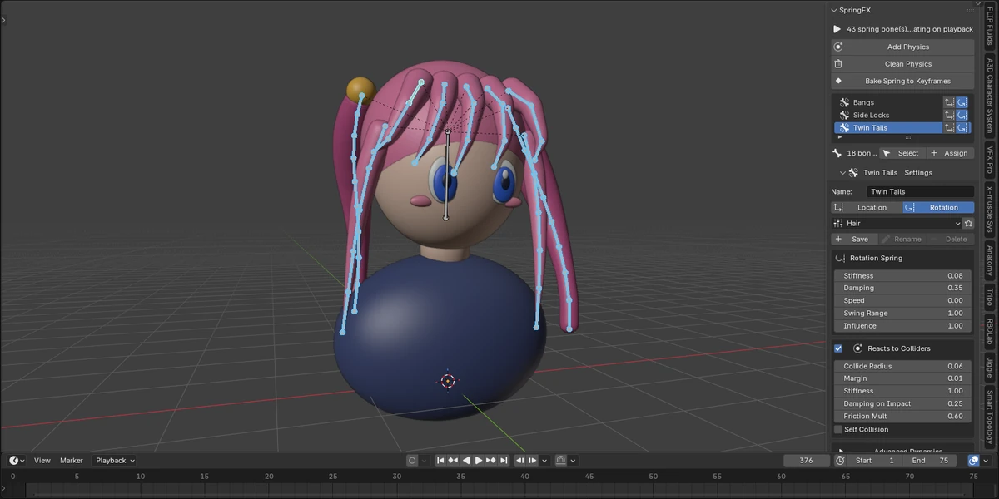Switch to the A3D Character System tab
Viewport: 999px width, 499px height.
point(990,96)
